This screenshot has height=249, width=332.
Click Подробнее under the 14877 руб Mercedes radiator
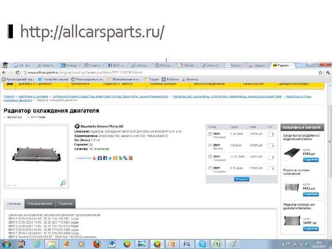click(311, 229)
